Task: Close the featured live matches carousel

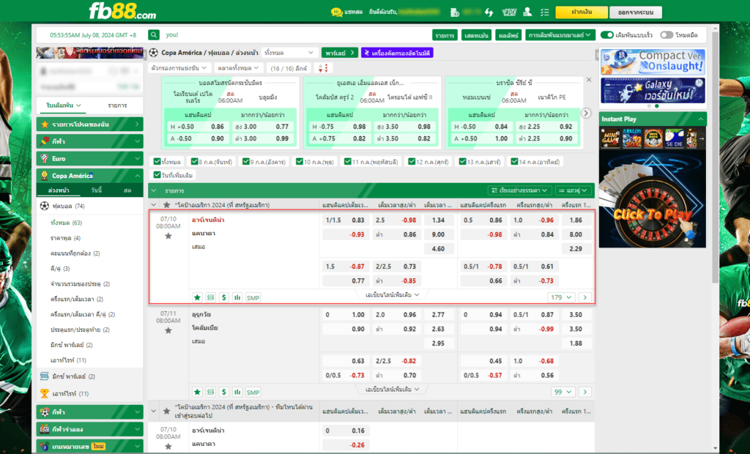Action: tap(589, 80)
